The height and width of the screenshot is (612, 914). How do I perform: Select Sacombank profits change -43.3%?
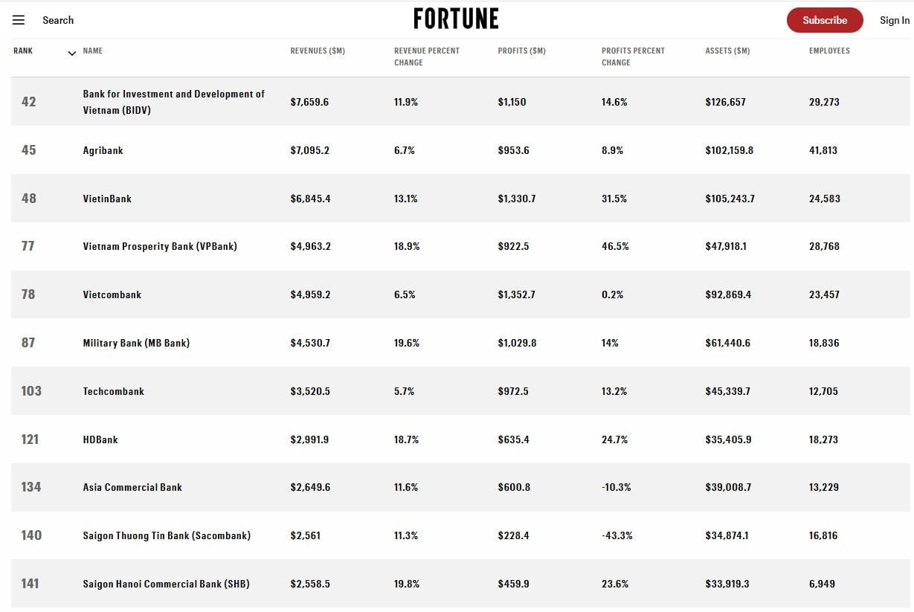coord(617,535)
